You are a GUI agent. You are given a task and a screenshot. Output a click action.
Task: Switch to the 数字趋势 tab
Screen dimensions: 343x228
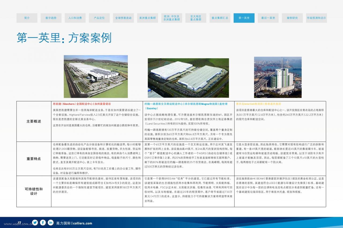pyautogui.click(x=51, y=18)
